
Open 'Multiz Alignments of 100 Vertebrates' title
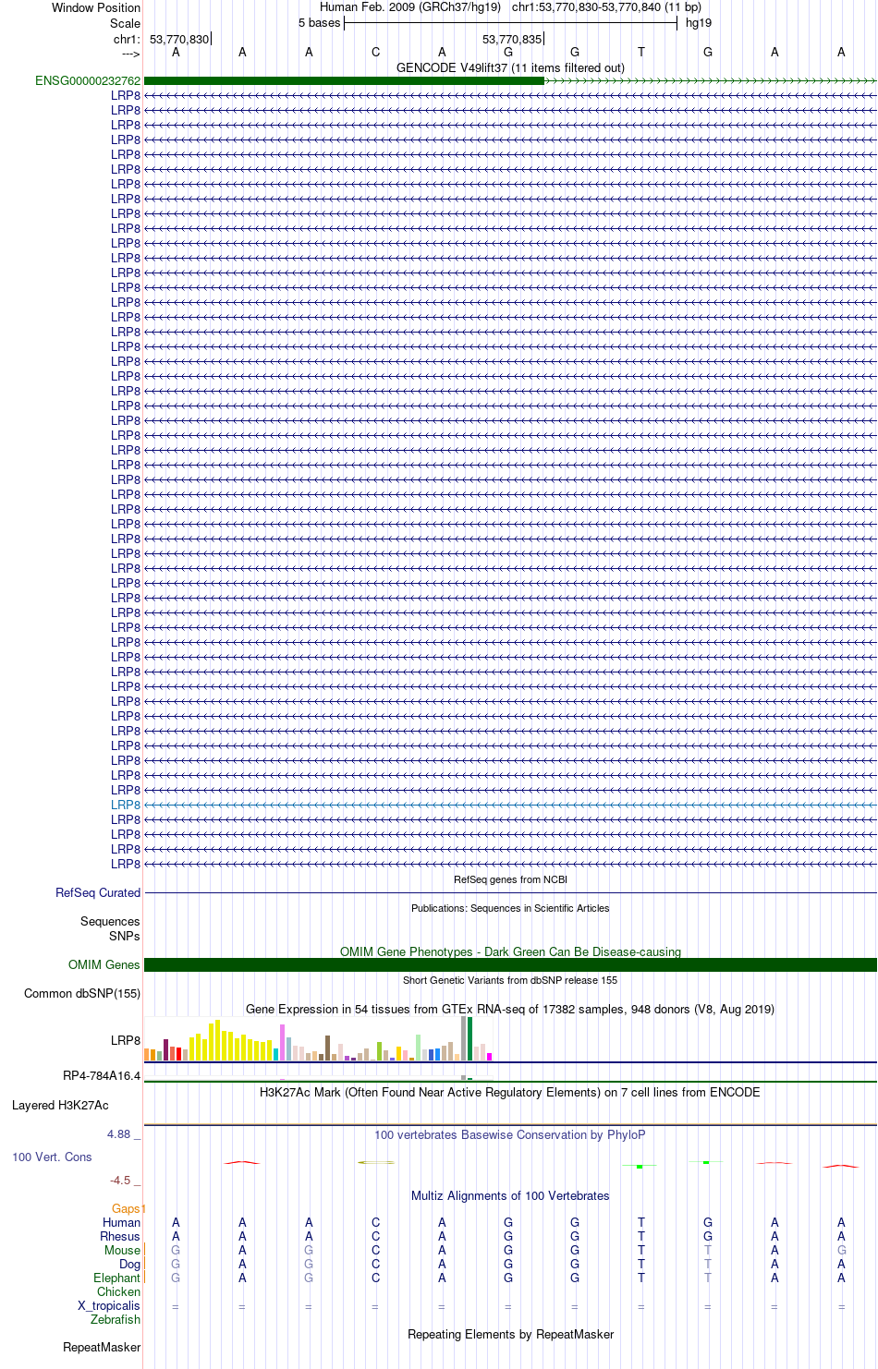click(510, 1196)
